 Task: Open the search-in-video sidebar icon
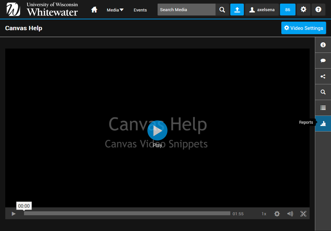click(x=323, y=92)
